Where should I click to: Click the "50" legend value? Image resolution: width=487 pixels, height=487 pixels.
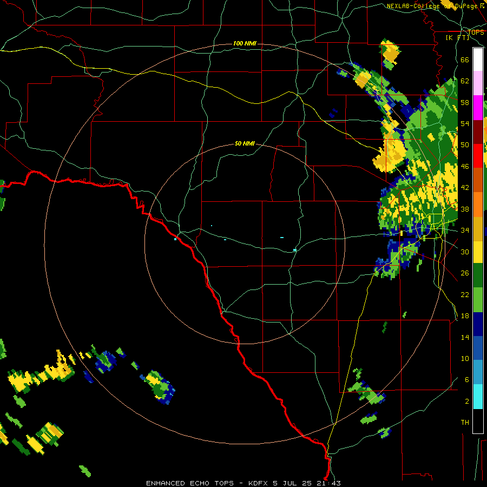point(465,145)
